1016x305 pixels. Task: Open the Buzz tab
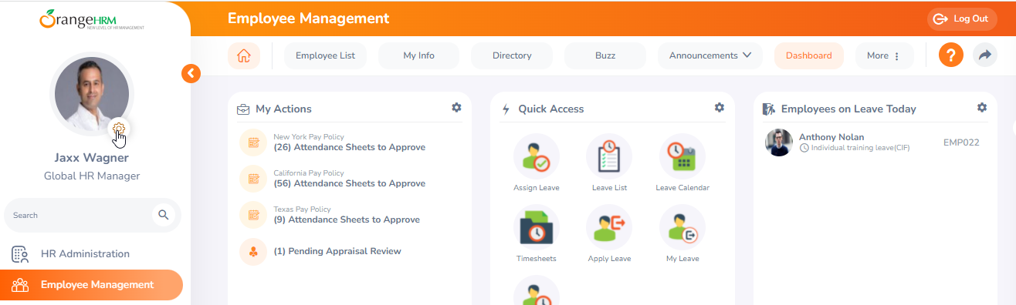[x=605, y=55]
